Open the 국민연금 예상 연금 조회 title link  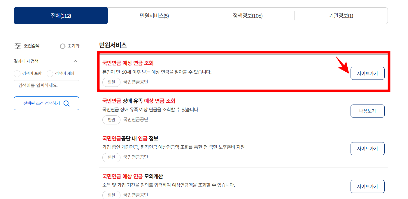(128, 63)
